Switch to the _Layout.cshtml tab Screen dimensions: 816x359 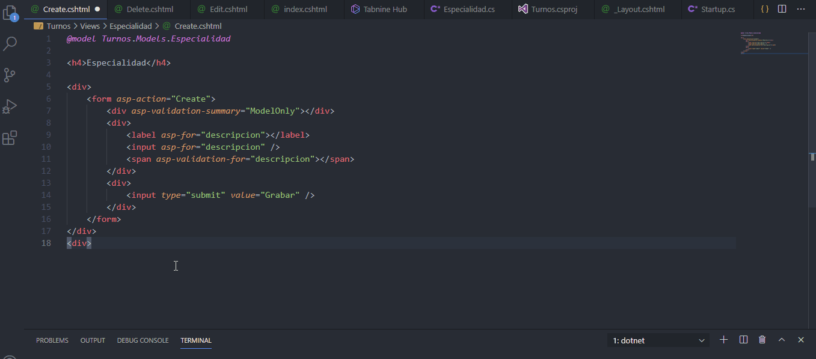pos(639,9)
